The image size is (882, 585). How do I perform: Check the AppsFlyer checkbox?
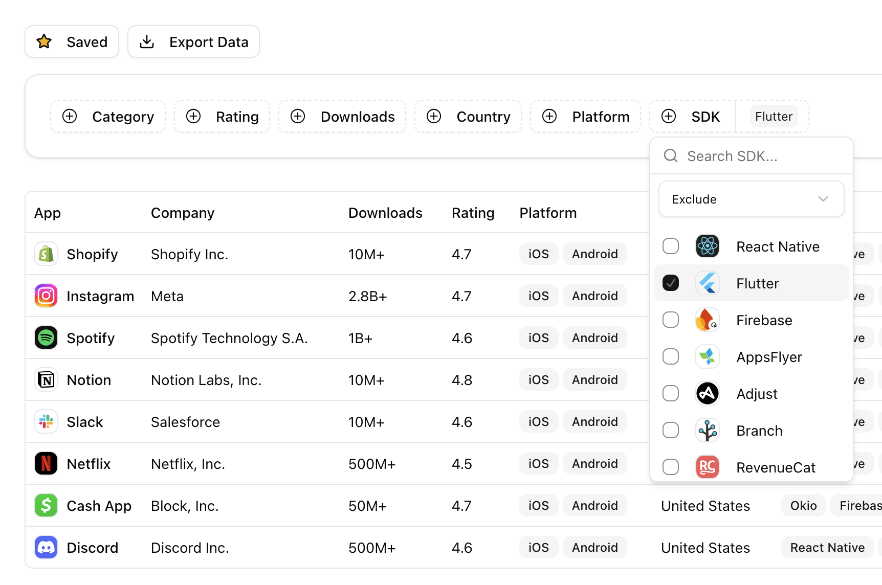pos(671,356)
